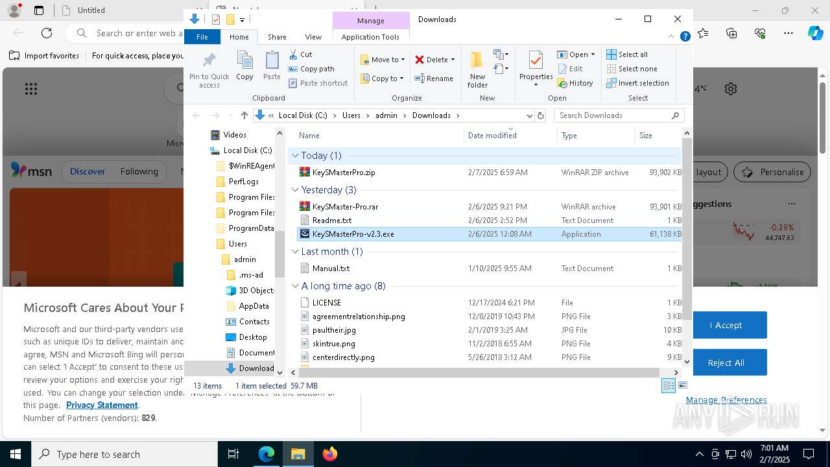
Task: Click Select all
Action: (627, 54)
